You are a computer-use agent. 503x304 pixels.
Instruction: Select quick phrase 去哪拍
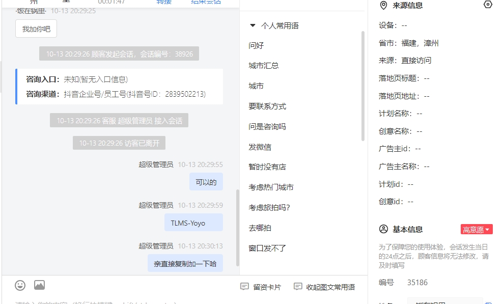[260, 228]
